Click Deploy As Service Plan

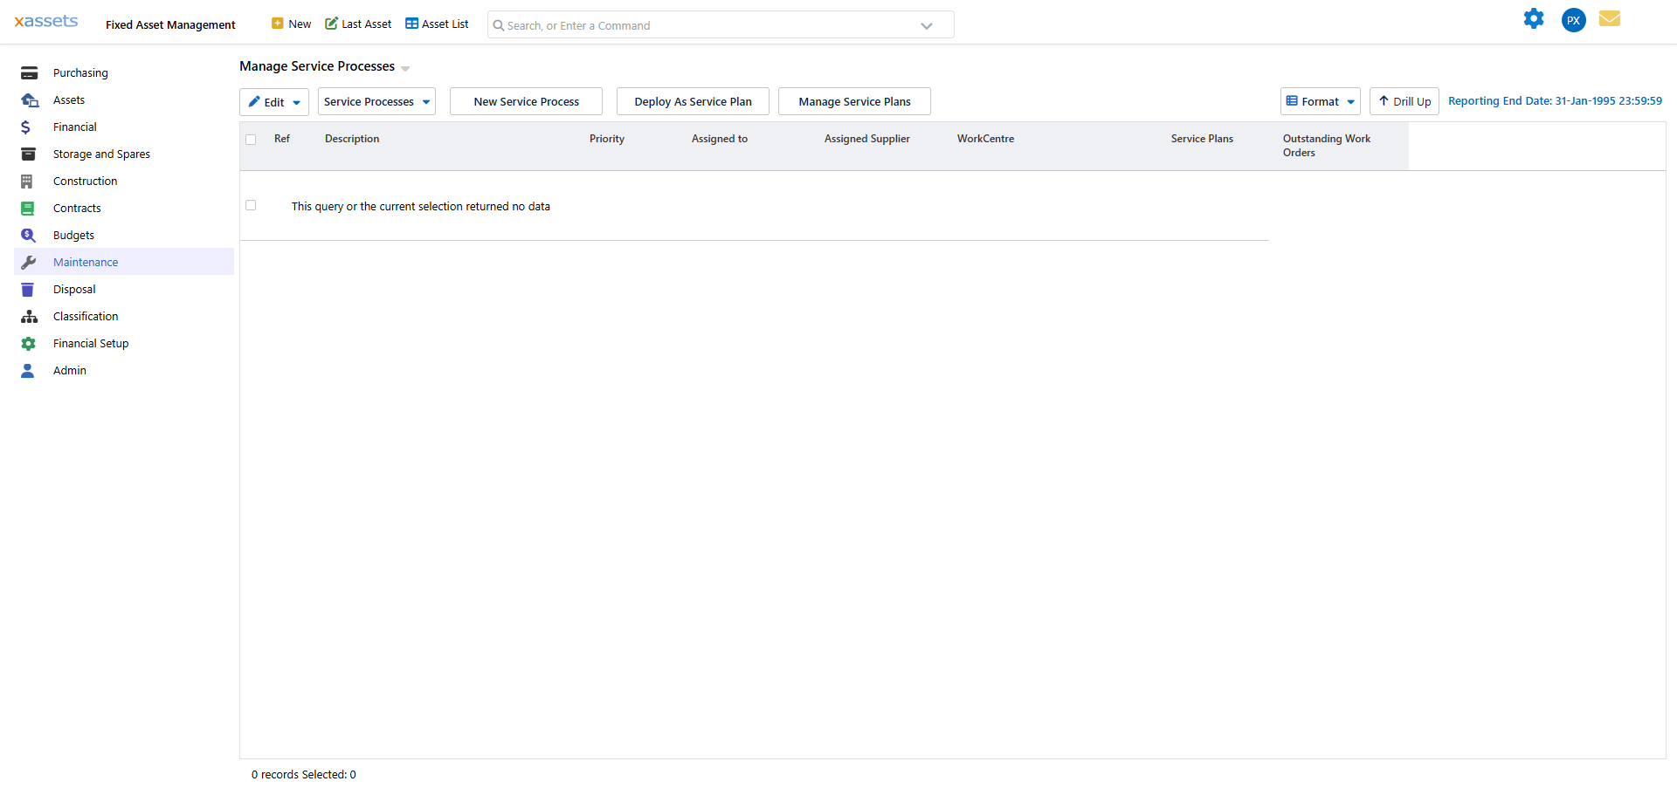click(693, 101)
